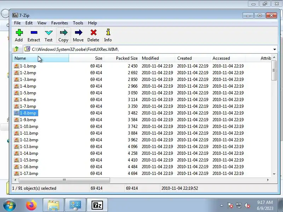
Task: Select the 1-2.bmp file icon
Action: tap(16, 73)
